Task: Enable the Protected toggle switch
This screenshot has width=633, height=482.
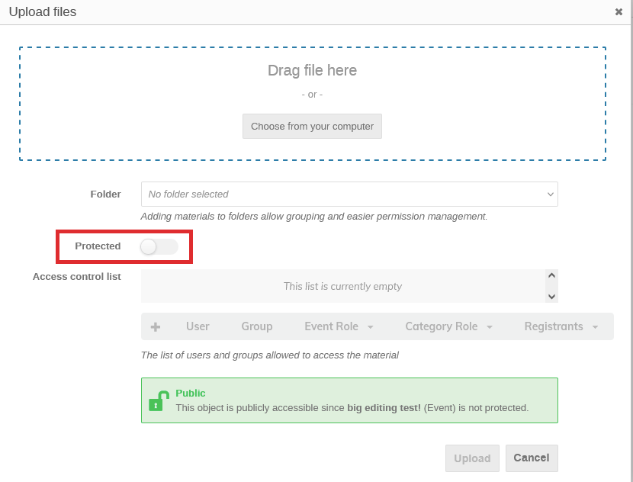Action: click(x=159, y=246)
